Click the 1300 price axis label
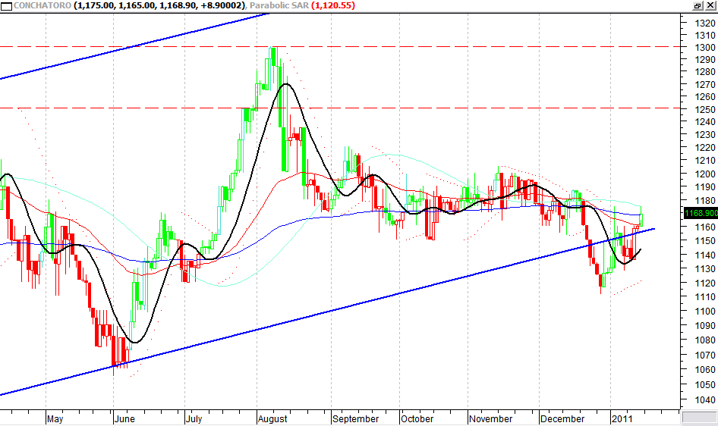The height and width of the screenshot is (426, 718). tap(705, 48)
